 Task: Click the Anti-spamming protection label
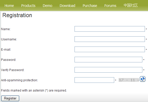[19, 80]
